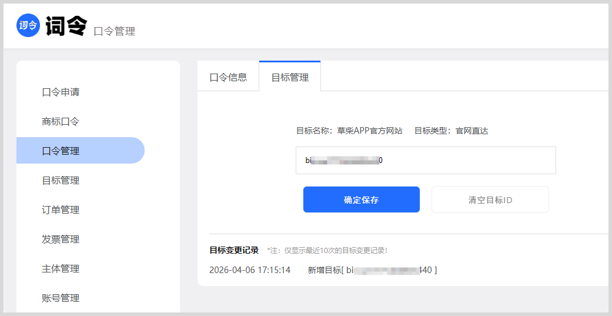Go to 目标管理 sidebar item
The image size is (612, 316).
(x=61, y=181)
